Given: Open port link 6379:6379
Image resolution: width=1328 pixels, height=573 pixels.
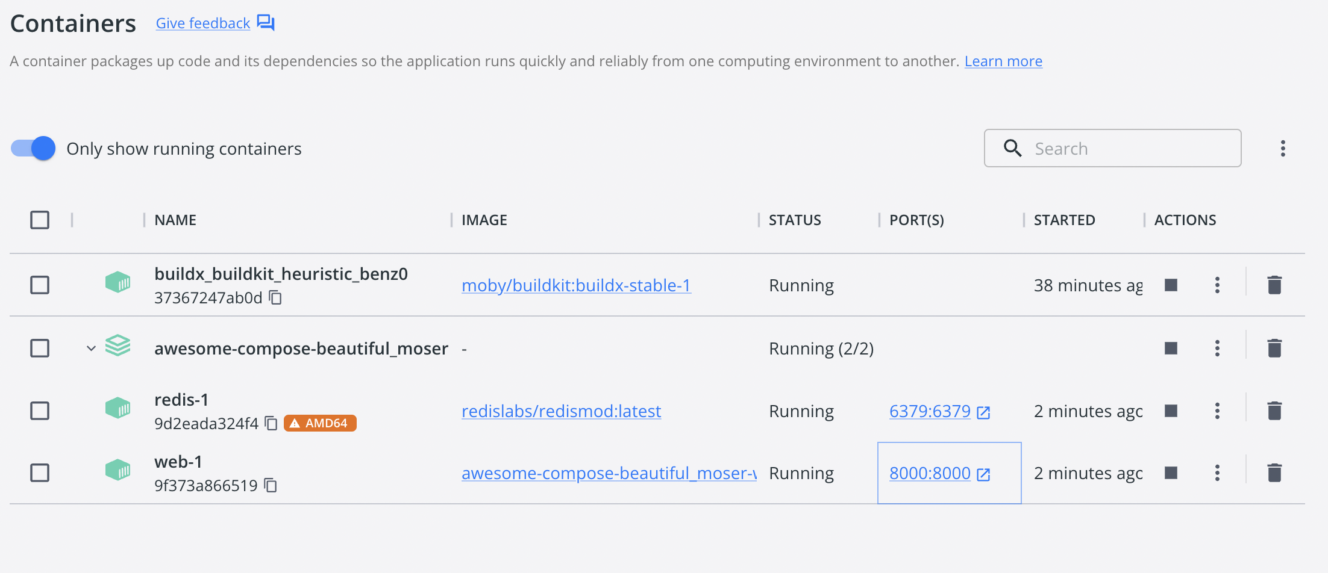Looking at the screenshot, I should (930, 410).
